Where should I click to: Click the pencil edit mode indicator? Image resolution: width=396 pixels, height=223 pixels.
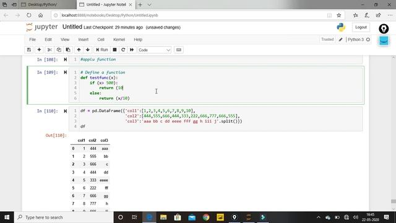pyautogui.click(x=340, y=40)
